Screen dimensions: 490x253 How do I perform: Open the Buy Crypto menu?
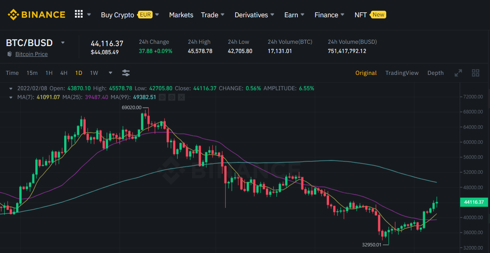(x=117, y=15)
